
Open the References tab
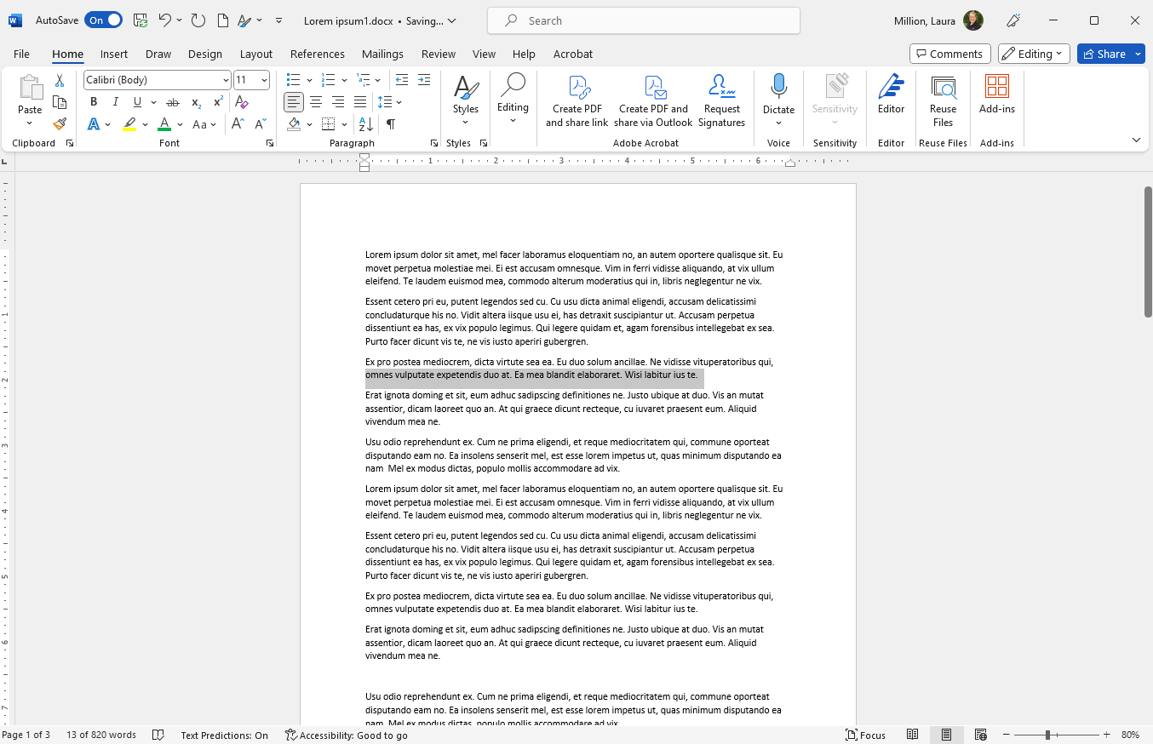[x=317, y=54]
